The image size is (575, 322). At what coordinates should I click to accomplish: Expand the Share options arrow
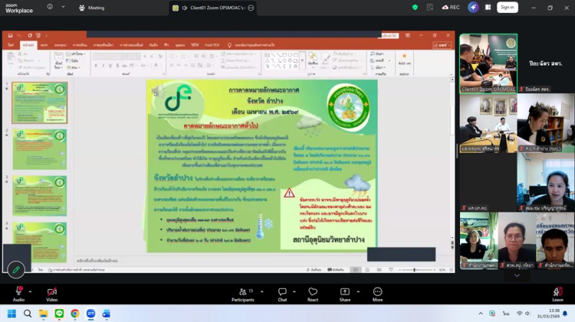pyautogui.click(x=360, y=292)
